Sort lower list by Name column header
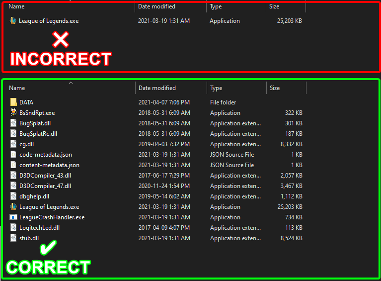The image size is (381, 281). [x=17, y=88]
